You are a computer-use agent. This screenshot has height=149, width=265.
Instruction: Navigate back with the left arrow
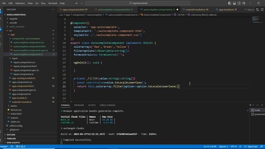click(77, 3)
